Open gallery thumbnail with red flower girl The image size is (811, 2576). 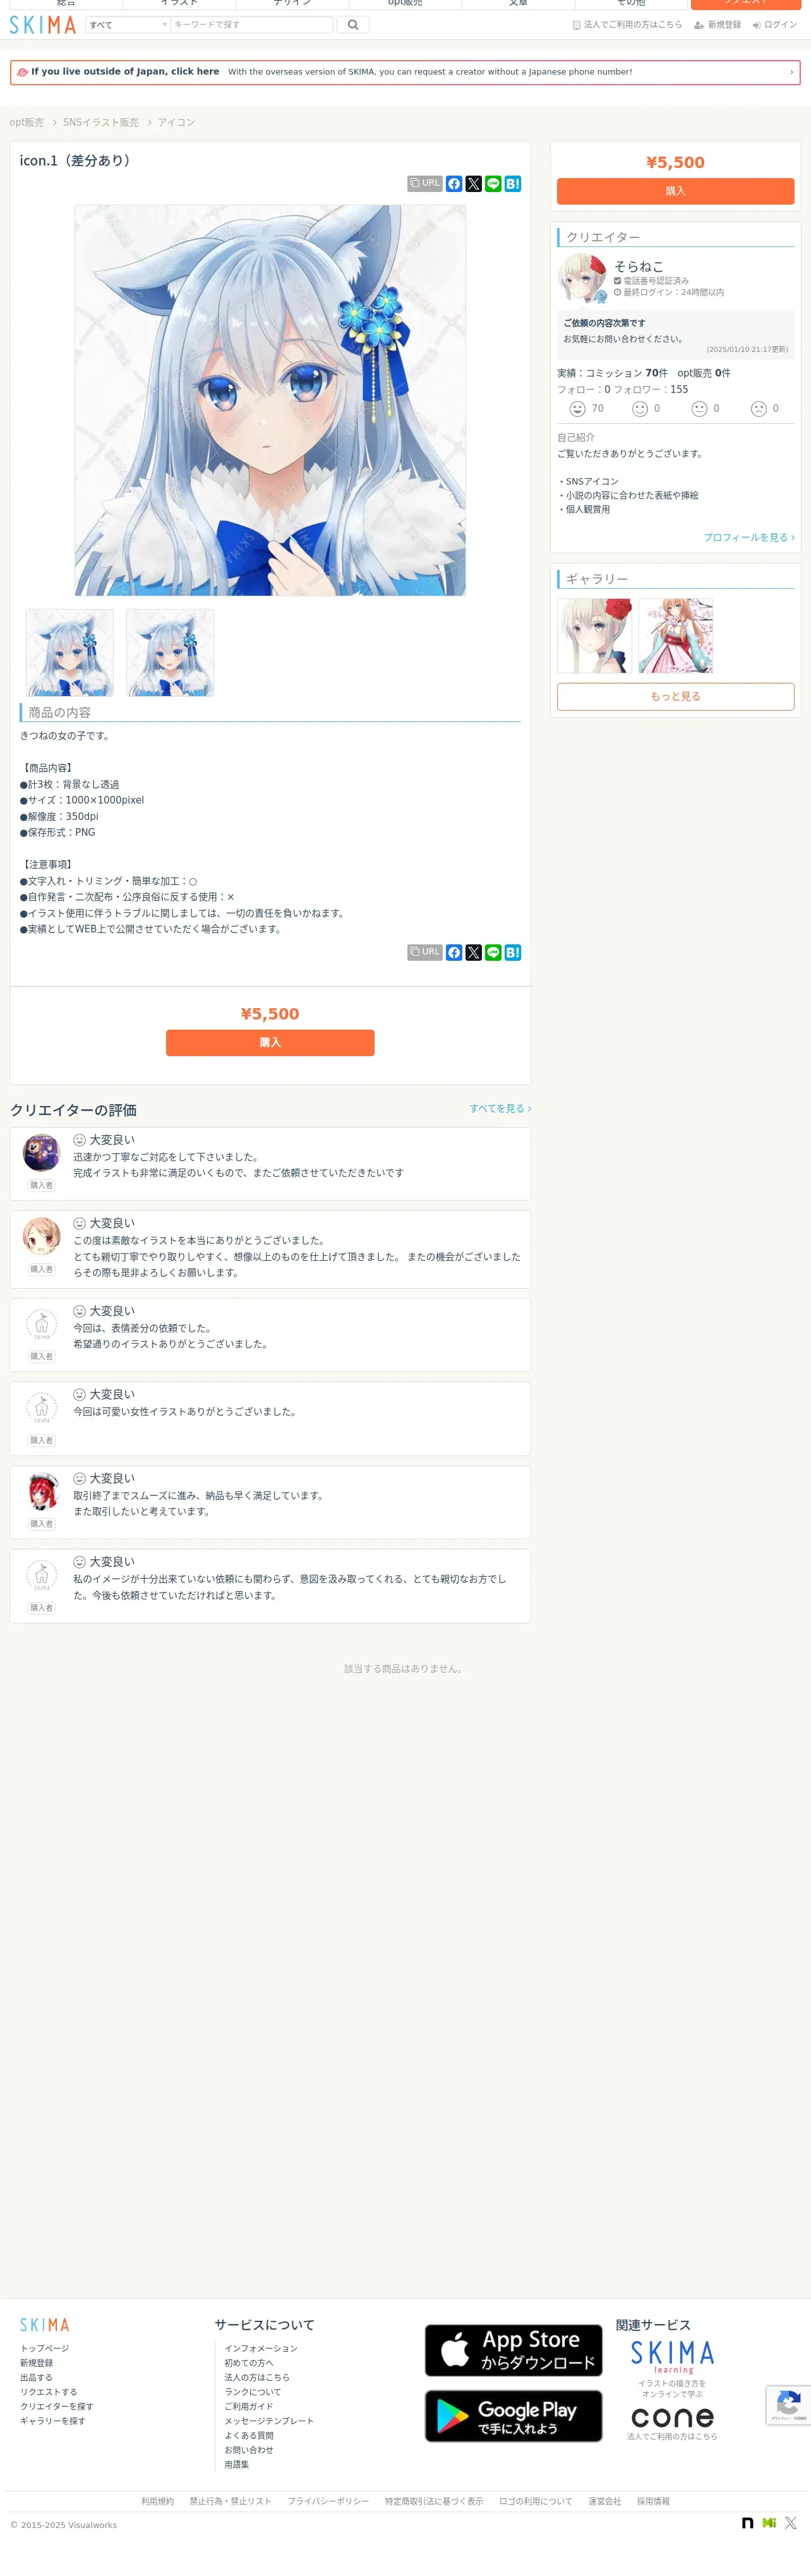pyautogui.click(x=595, y=636)
